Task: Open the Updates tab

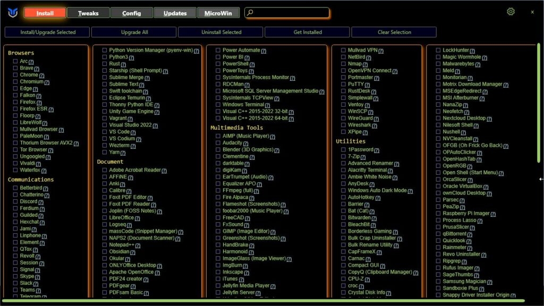Action: pyautogui.click(x=175, y=13)
